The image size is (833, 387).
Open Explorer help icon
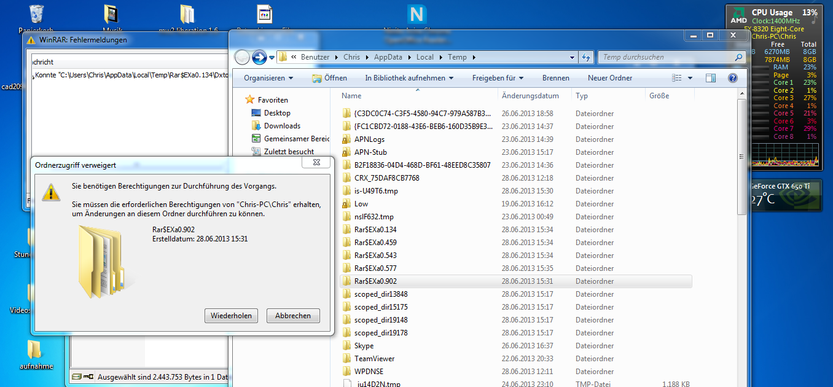pos(732,78)
